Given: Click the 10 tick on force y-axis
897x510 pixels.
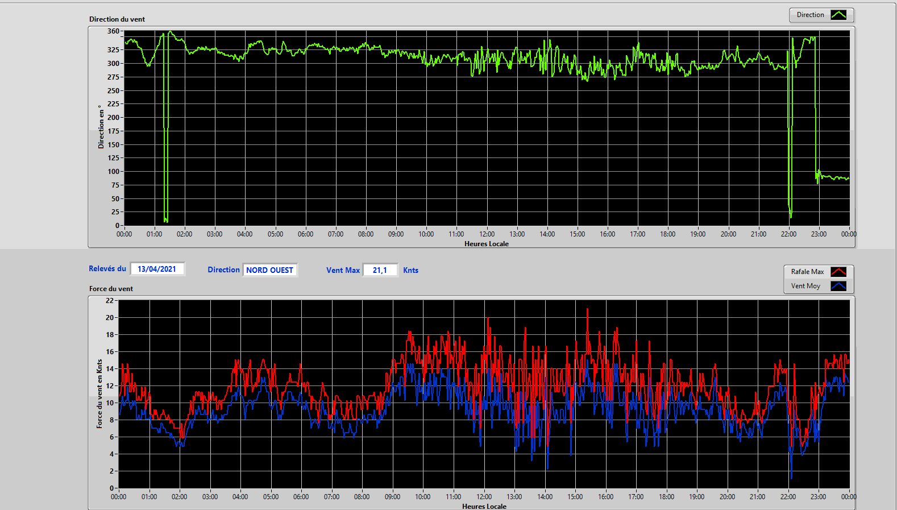Looking at the screenshot, I should [110, 403].
